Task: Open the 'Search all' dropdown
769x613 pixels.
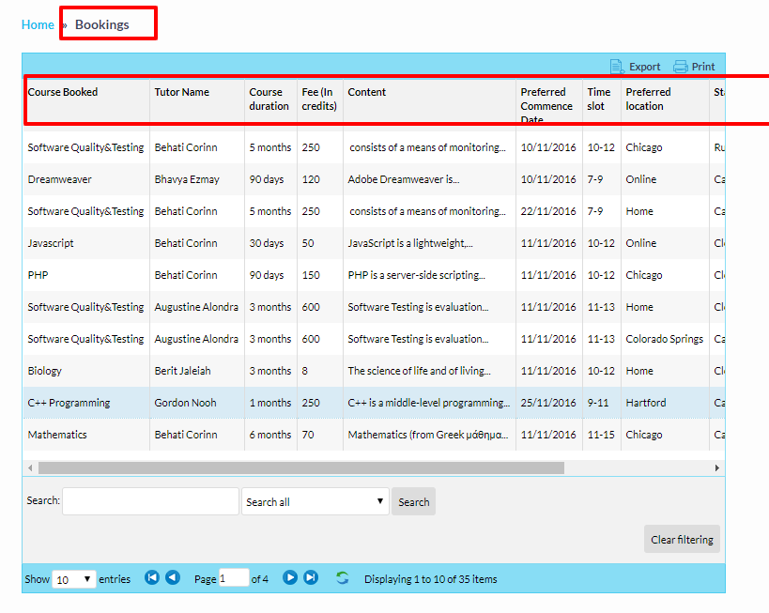Action: click(315, 502)
